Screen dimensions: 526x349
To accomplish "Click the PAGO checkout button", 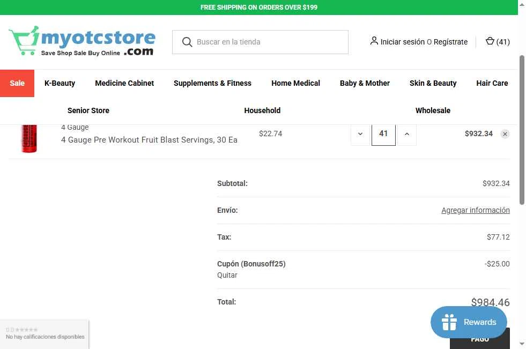I will click(480, 339).
